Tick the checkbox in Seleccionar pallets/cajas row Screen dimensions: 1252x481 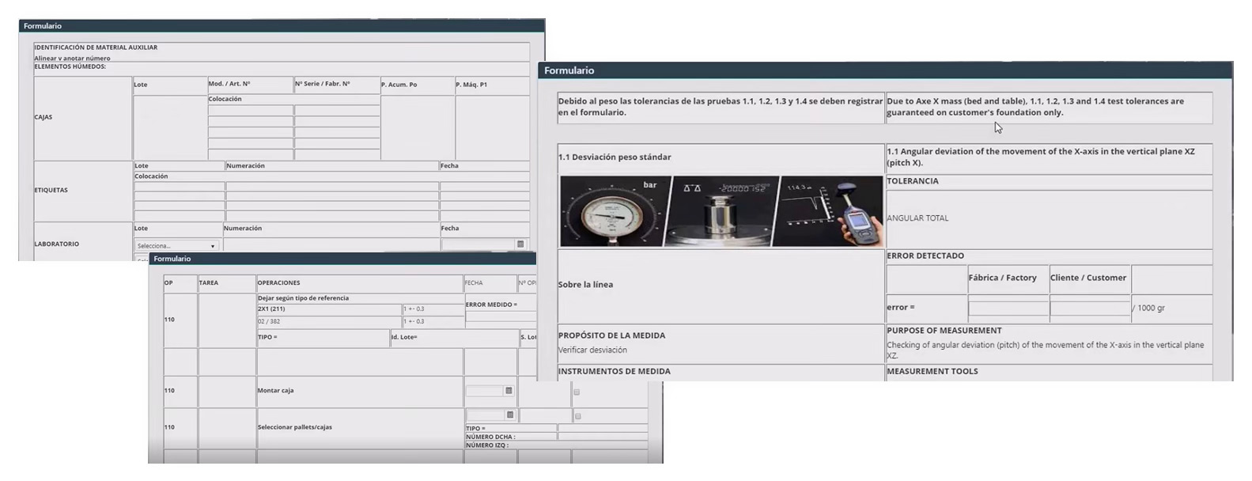[x=577, y=416]
